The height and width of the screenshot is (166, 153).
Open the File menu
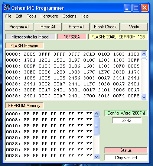[x=8, y=16]
